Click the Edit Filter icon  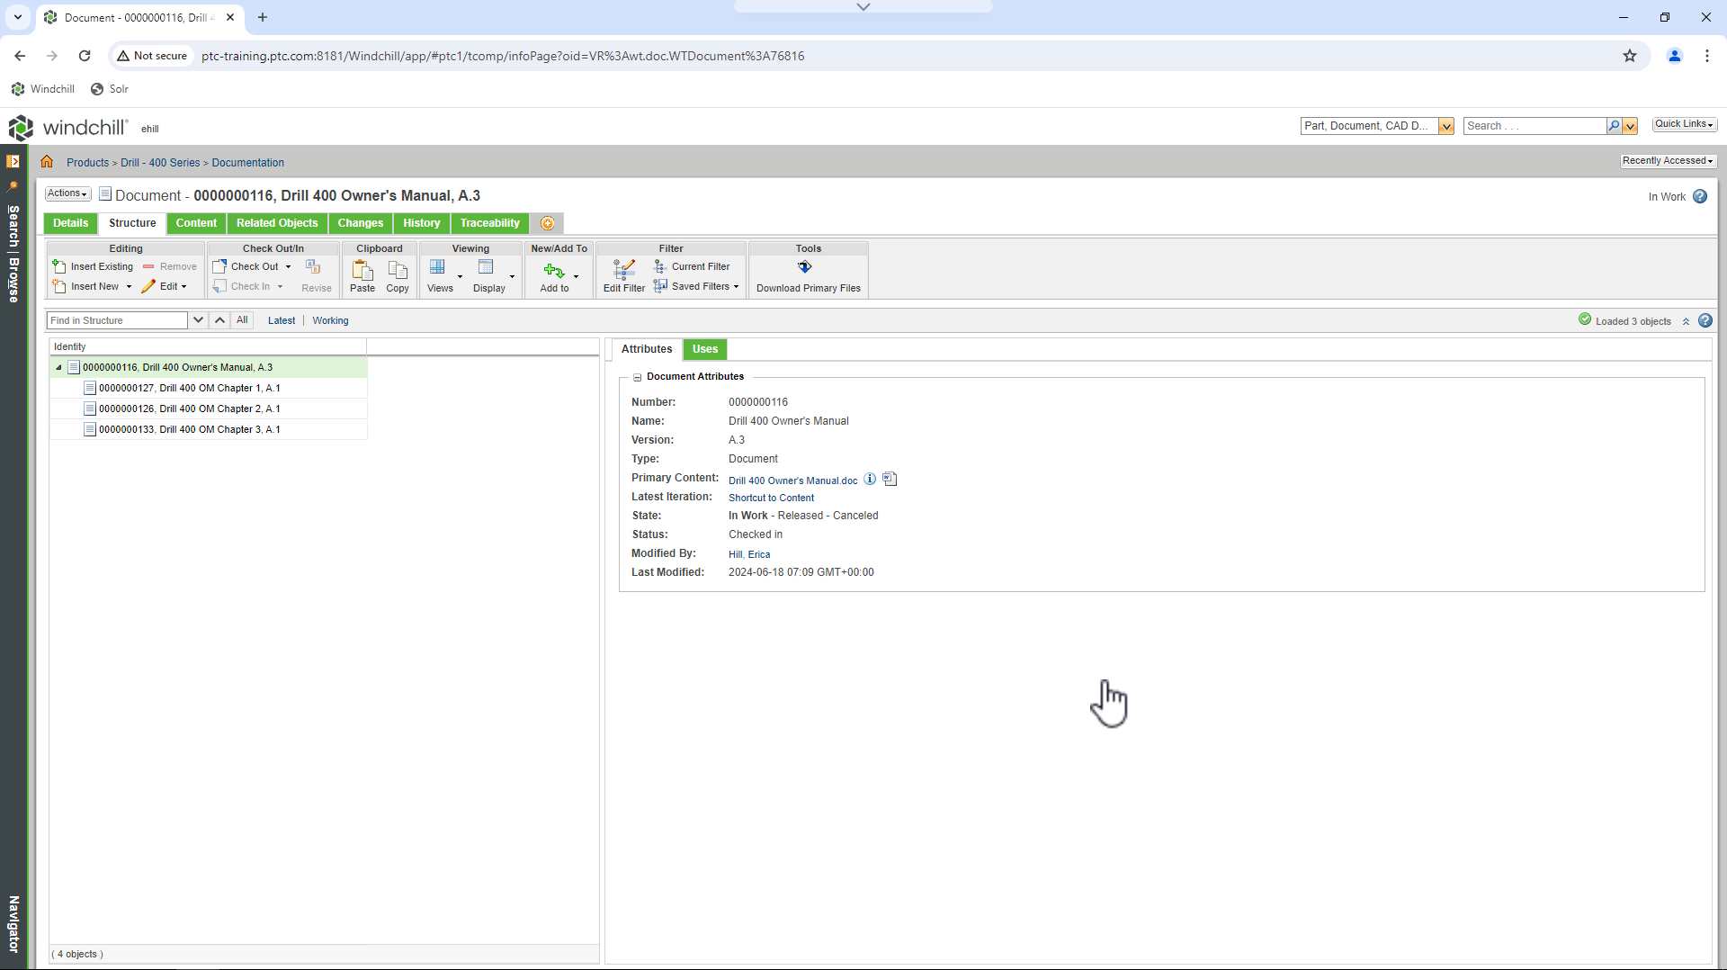pos(623,269)
